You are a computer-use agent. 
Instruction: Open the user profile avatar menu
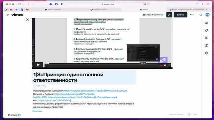207,15
